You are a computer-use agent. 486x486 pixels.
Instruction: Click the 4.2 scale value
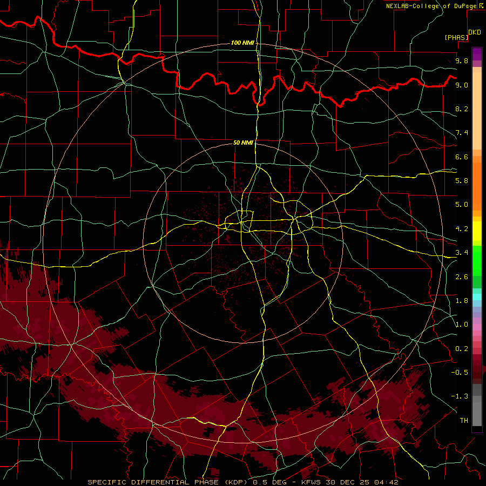462,229
